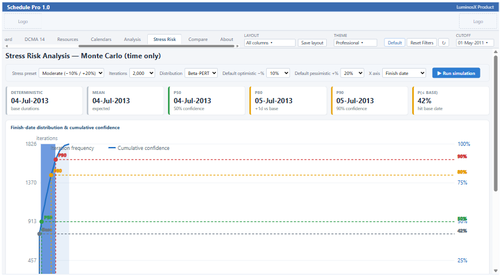Viewport: 500px width, 275px height.
Task: Click the 25% right axis label
Action: 462,261
